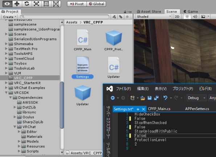Expand the Toybox folder
The height and width of the screenshot is (157, 216).
pos(6,63)
